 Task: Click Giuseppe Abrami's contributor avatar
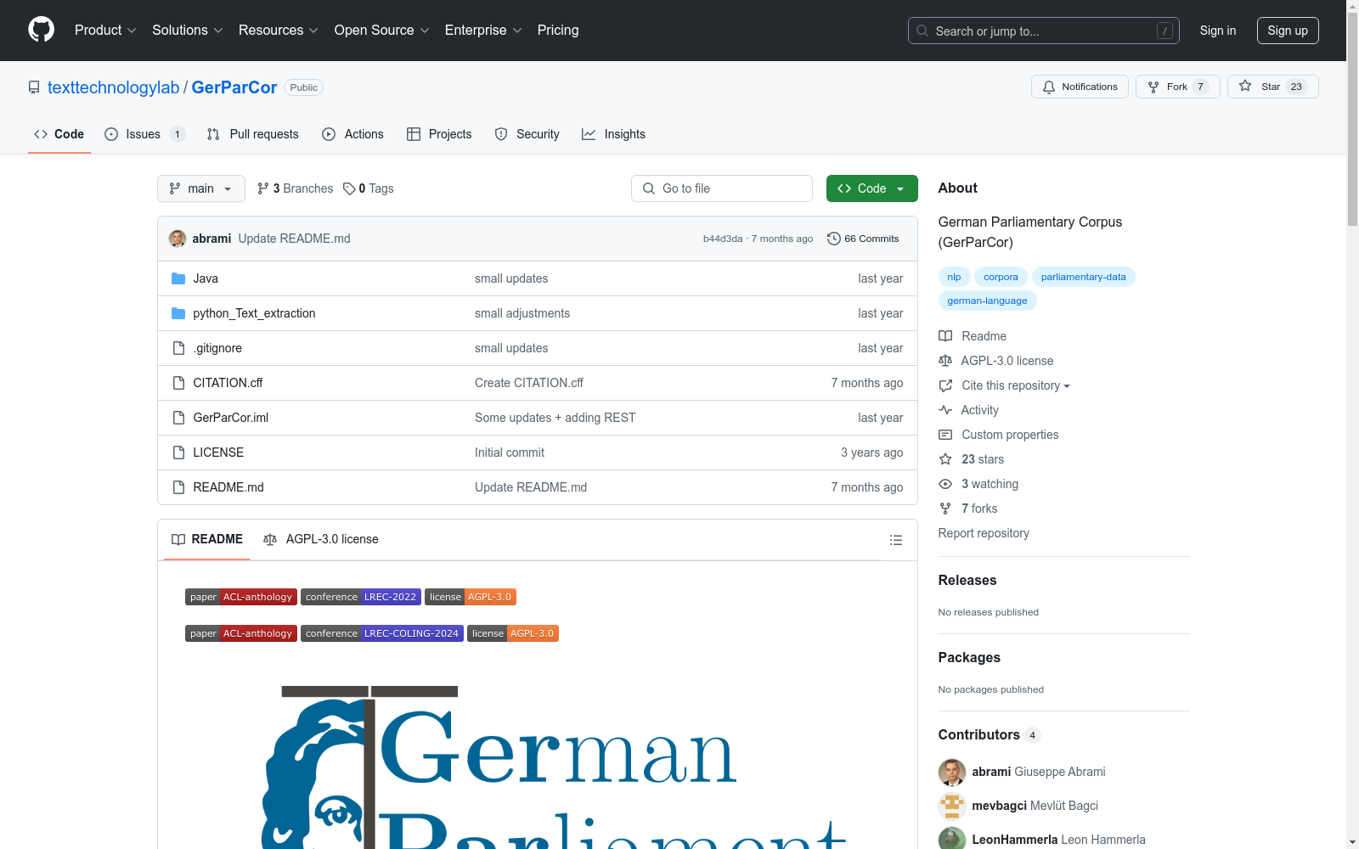coord(952,773)
